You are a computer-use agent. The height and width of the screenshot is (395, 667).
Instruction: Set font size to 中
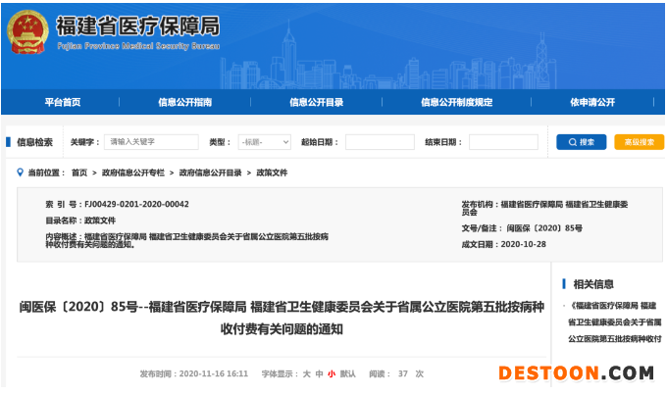pyautogui.click(x=319, y=373)
